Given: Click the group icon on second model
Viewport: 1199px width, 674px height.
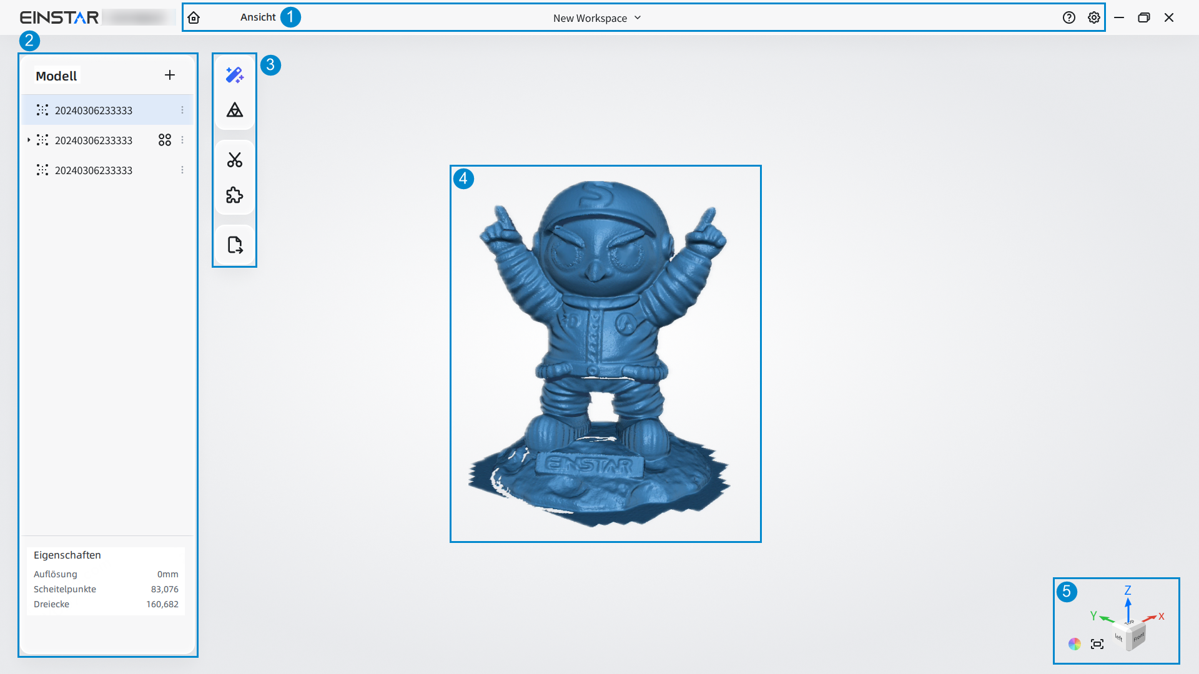Looking at the screenshot, I should click(x=165, y=140).
